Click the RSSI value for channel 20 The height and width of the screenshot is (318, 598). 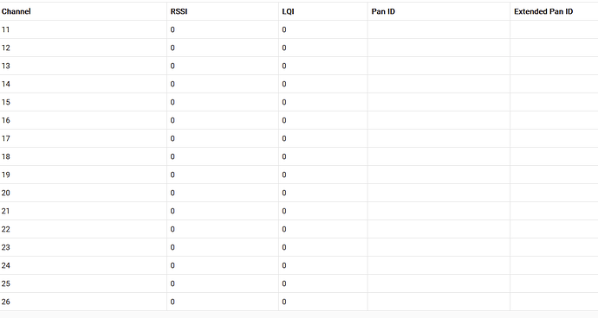pos(172,193)
